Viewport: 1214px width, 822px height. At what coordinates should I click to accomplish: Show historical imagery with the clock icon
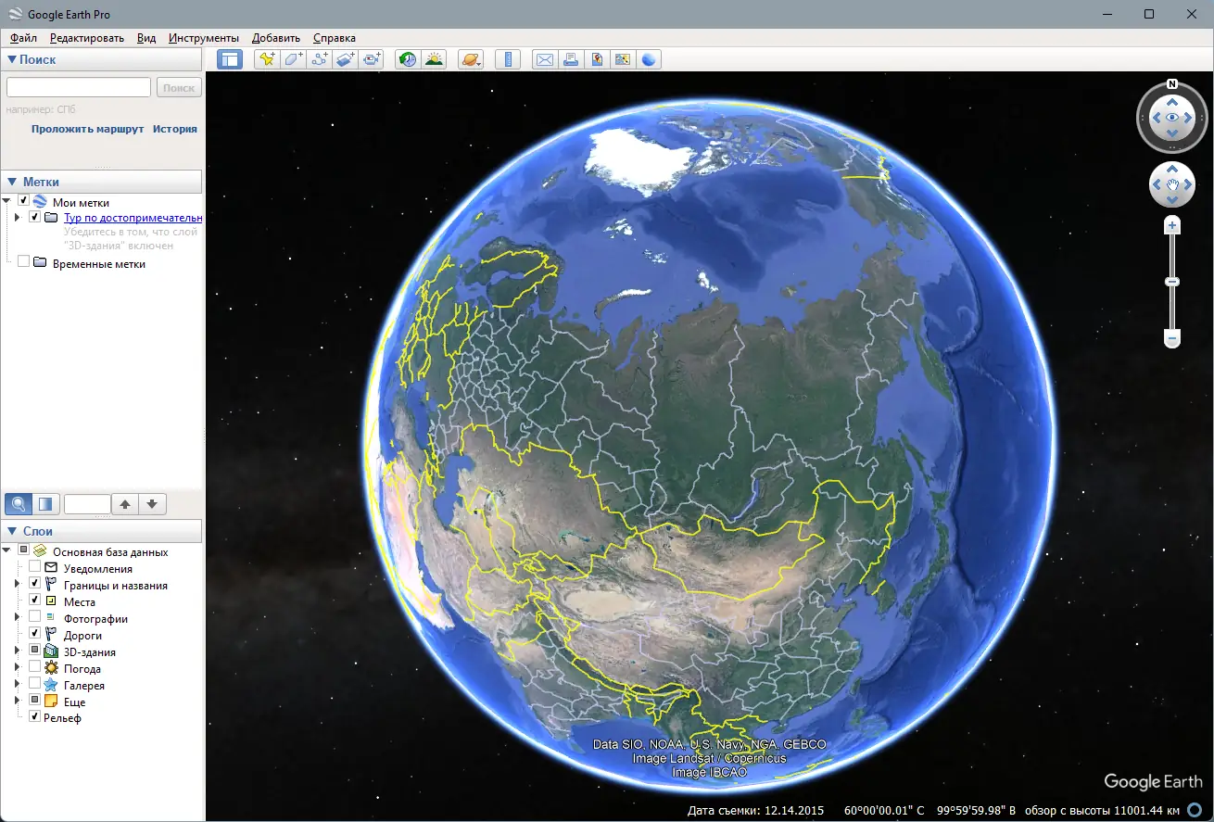pos(407,58)
